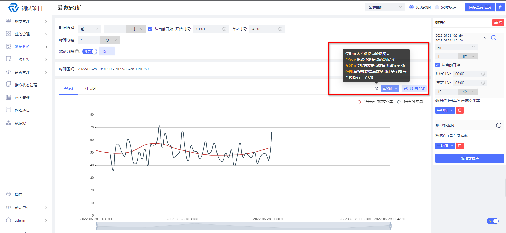Uncheck 从当前开始 in the time selection row

point(150,29)
